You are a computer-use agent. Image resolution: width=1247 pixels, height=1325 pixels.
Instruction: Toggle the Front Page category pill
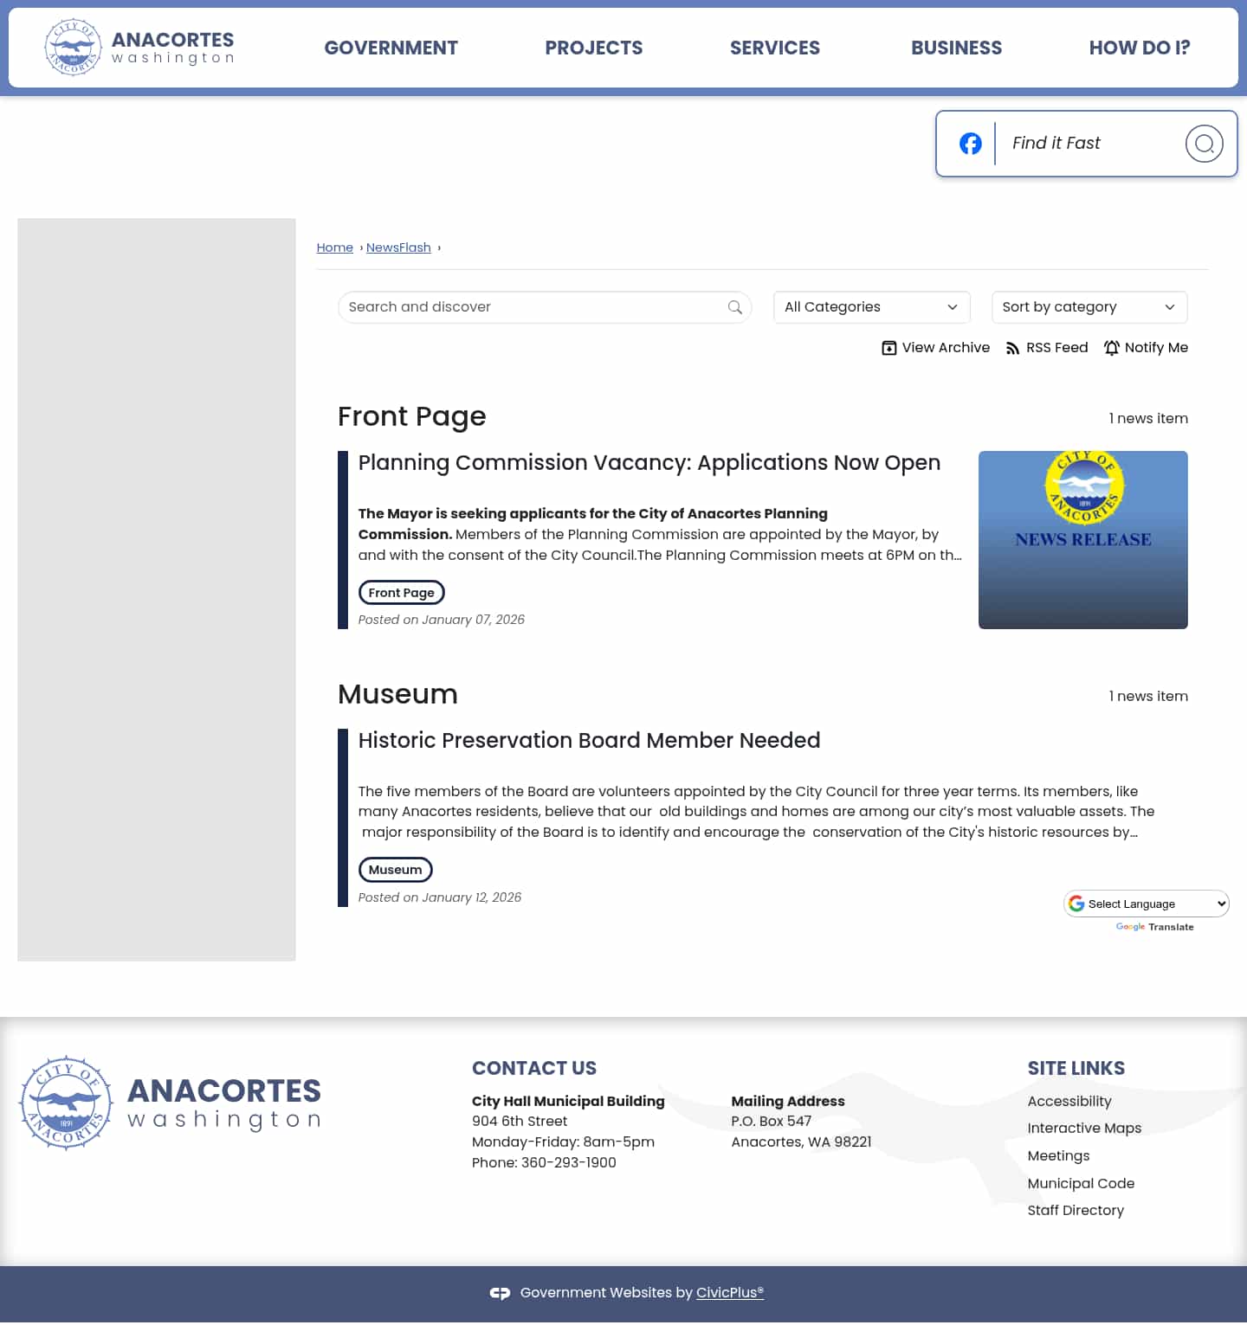401,592
